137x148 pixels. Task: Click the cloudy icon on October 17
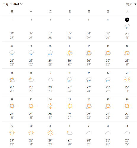(x=50, y=79)
